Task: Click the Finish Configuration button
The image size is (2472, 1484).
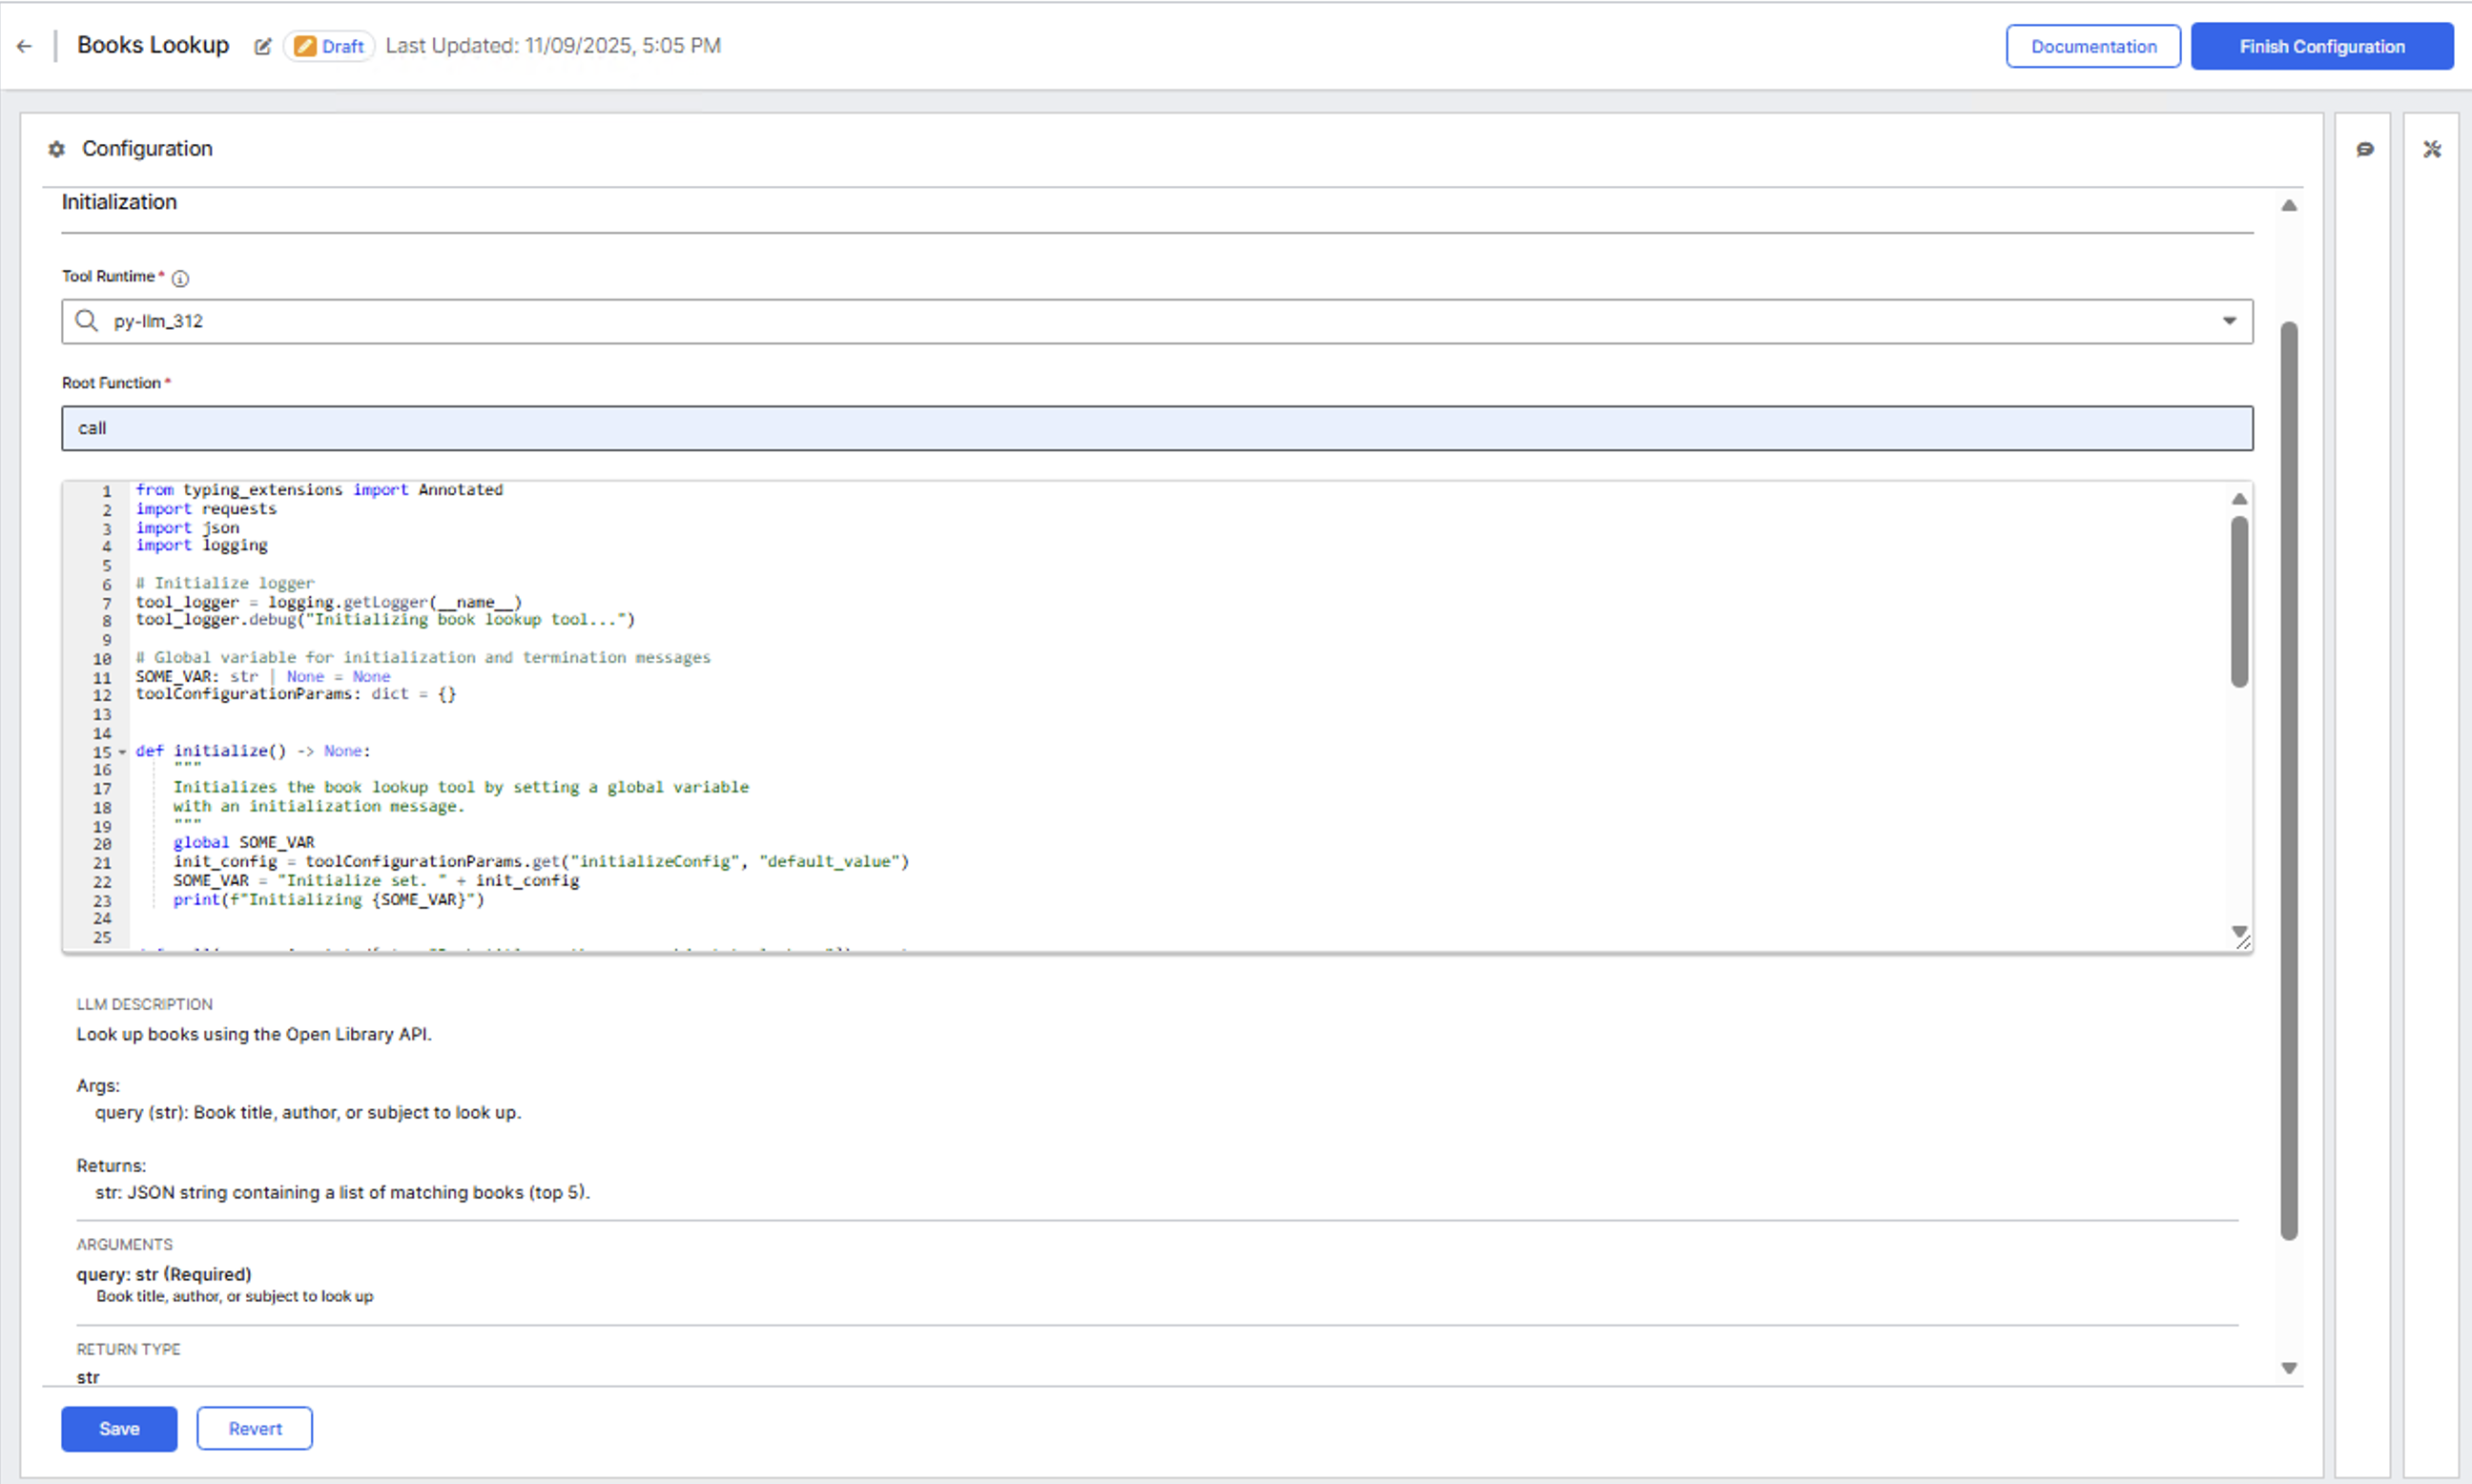Action: point(2321,46)
